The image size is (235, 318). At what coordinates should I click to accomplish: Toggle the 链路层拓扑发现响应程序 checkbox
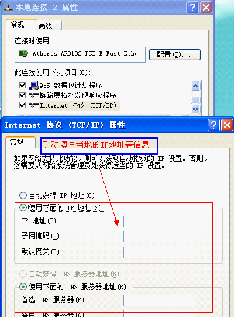point(22,95)
